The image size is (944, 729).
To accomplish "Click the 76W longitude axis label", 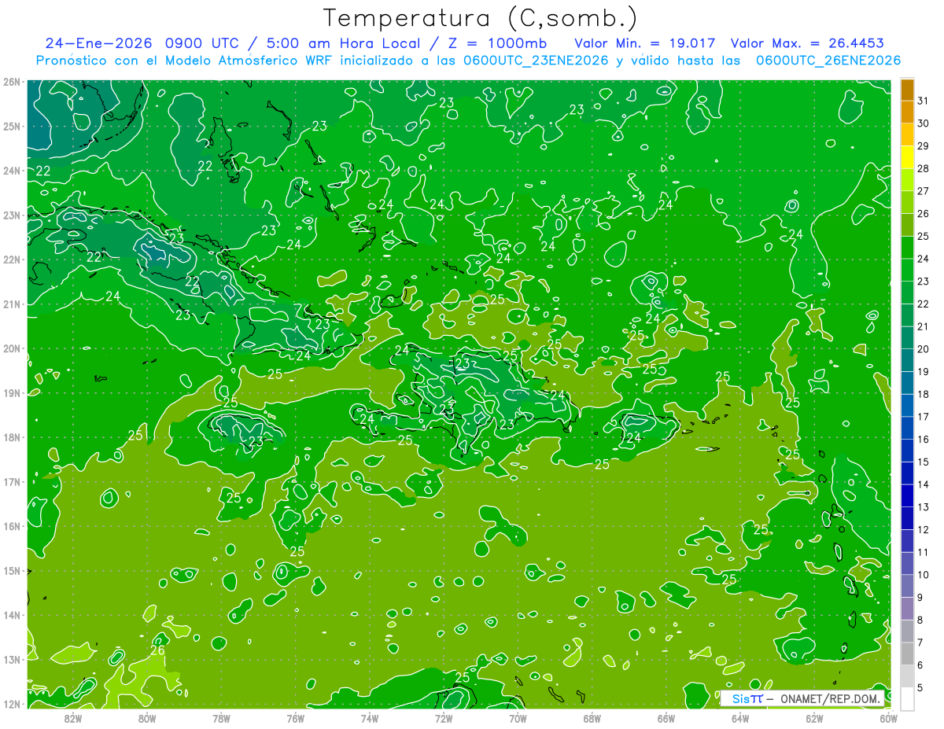I will click(295, 718).
